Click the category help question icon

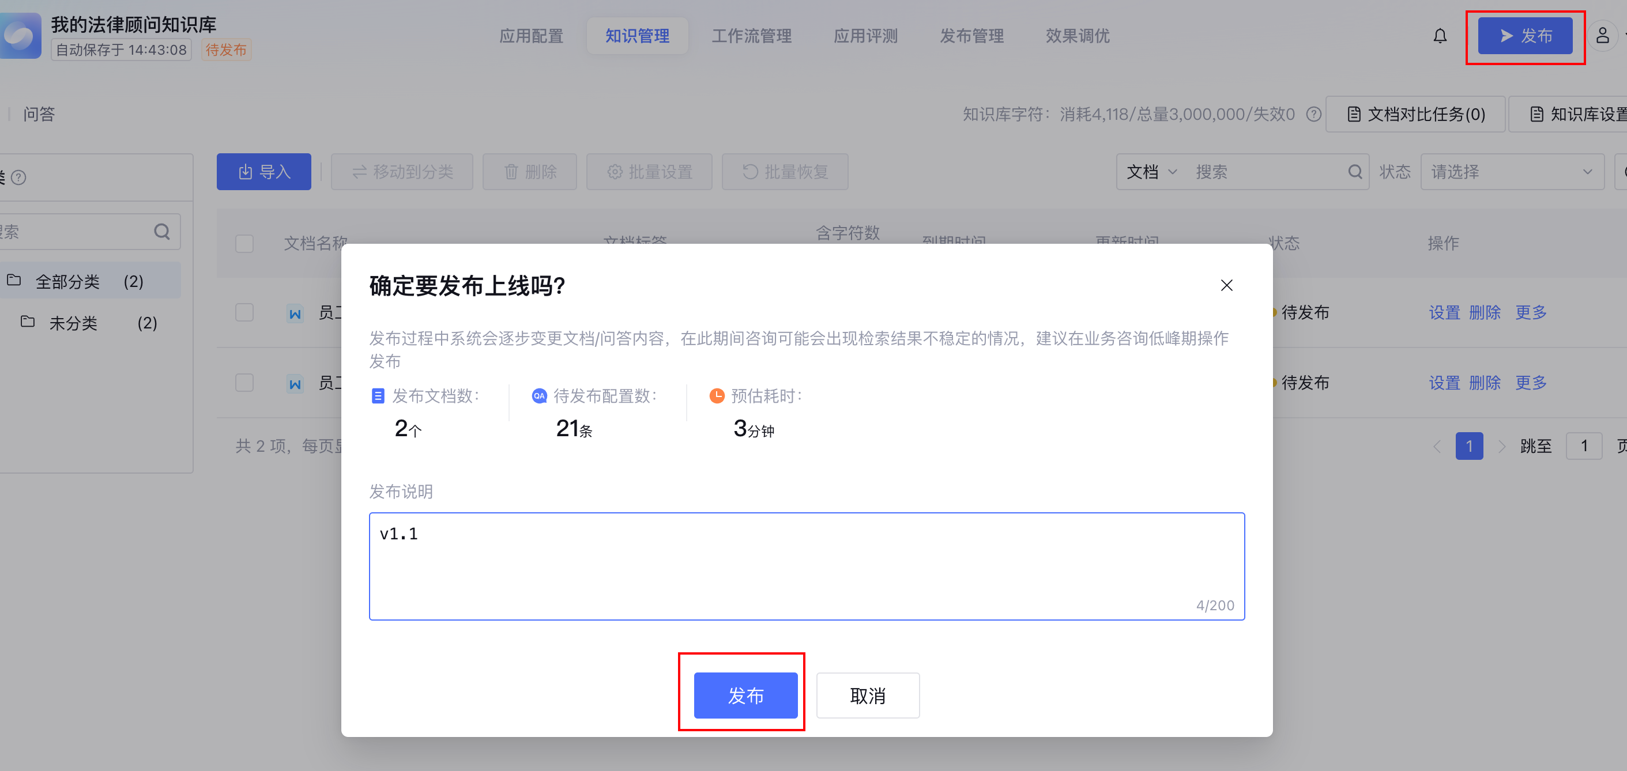[x=19, y=177]
